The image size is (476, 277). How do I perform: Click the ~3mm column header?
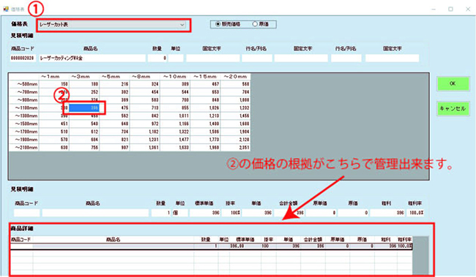click(84, 77)
